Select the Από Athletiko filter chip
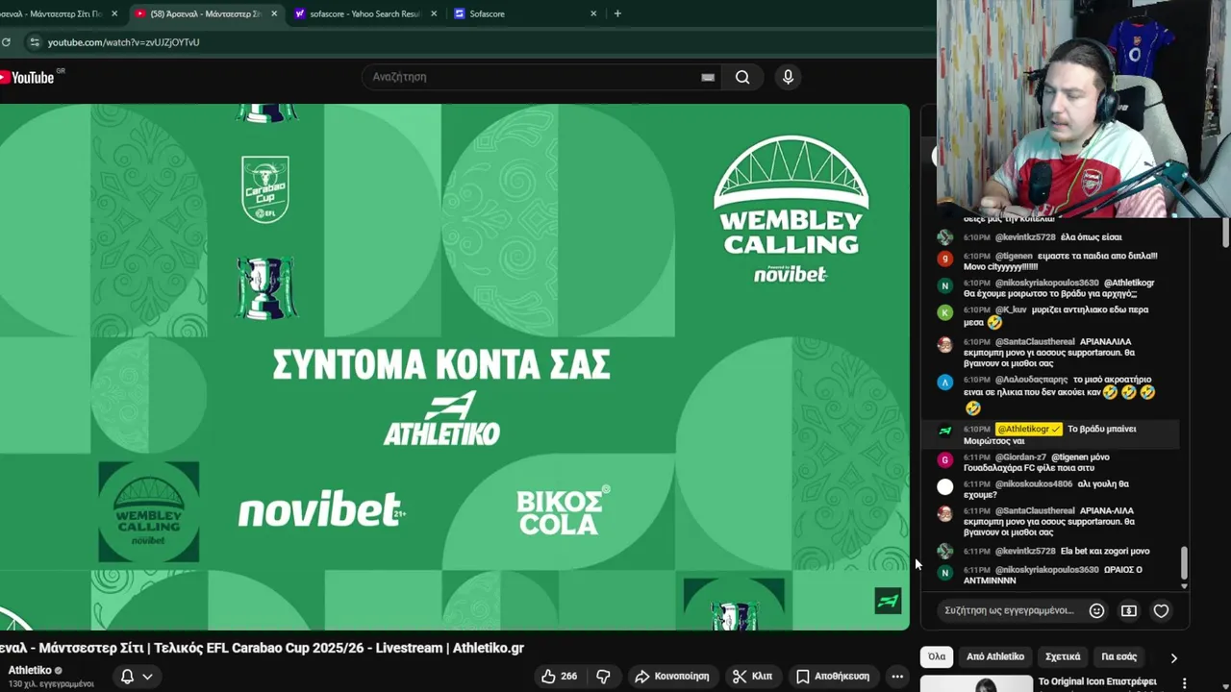The image size is (1231, 692). pyautogui.click(x=995, y=656)
